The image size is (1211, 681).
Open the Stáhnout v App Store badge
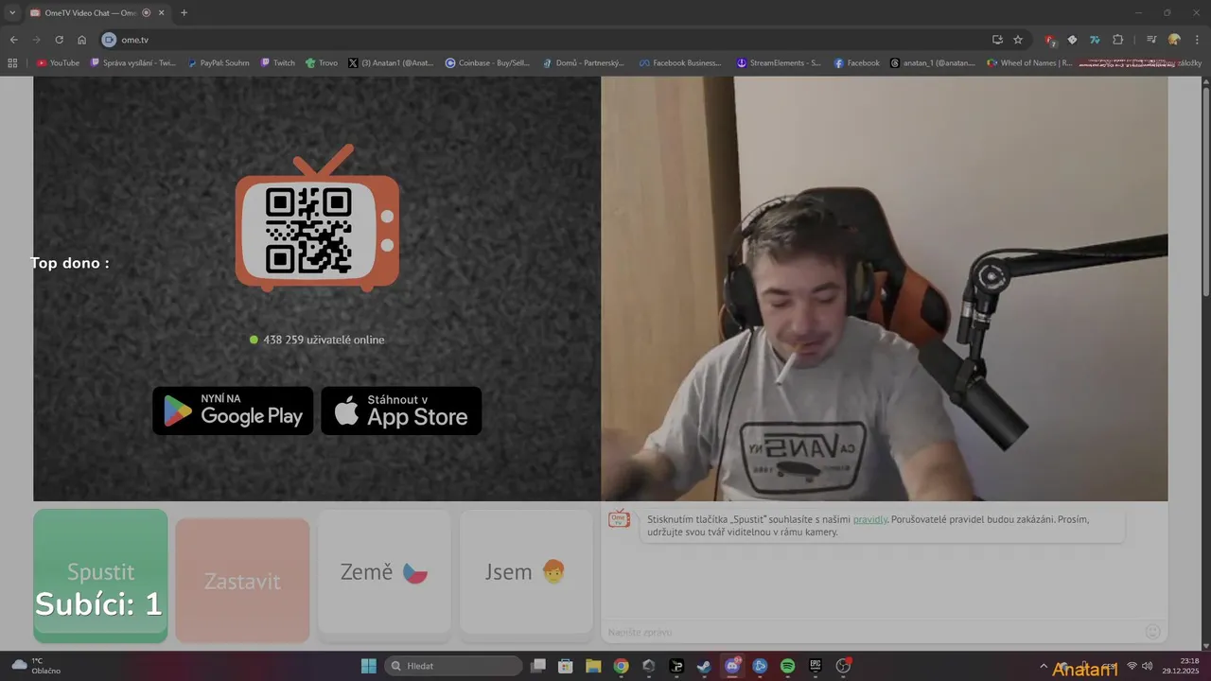click(401, 410)
